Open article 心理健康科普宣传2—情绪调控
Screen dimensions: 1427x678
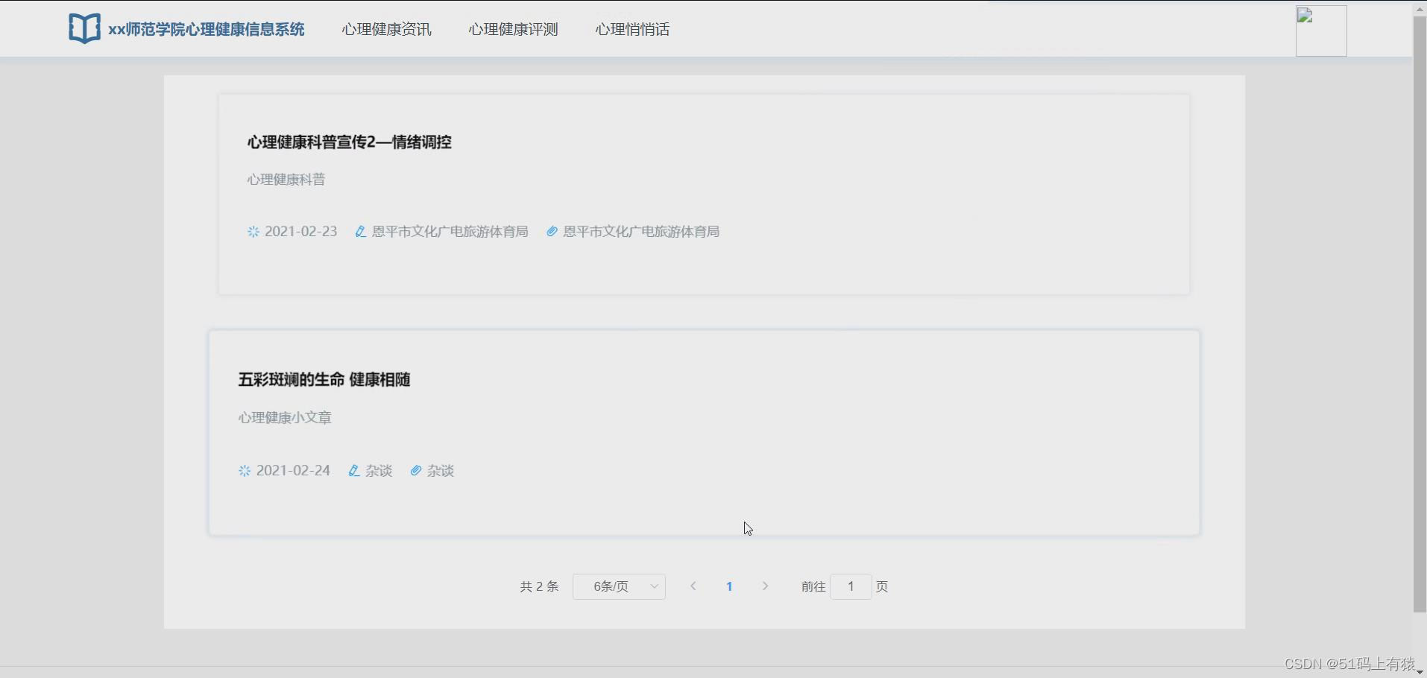[349, 142]
